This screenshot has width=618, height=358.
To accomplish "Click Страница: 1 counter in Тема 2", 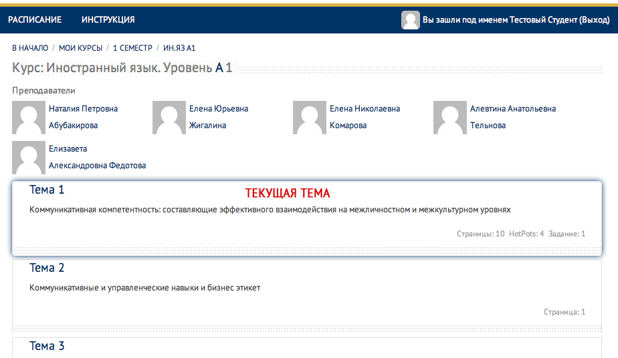I will click(x=564, y=312).
